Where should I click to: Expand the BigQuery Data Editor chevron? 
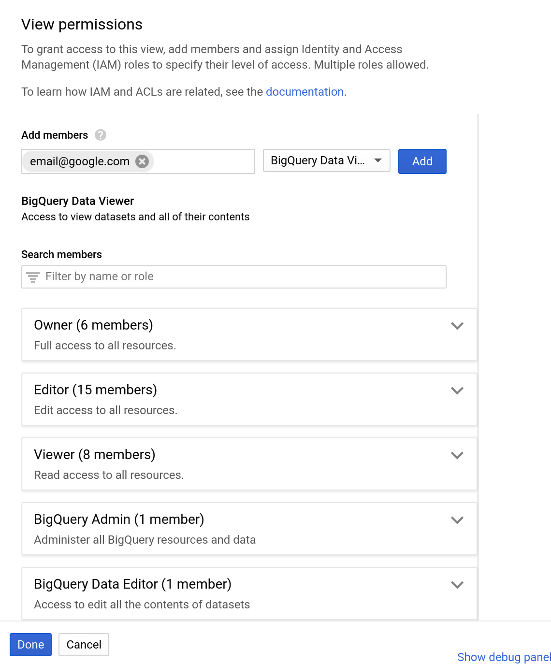[457, 585]
